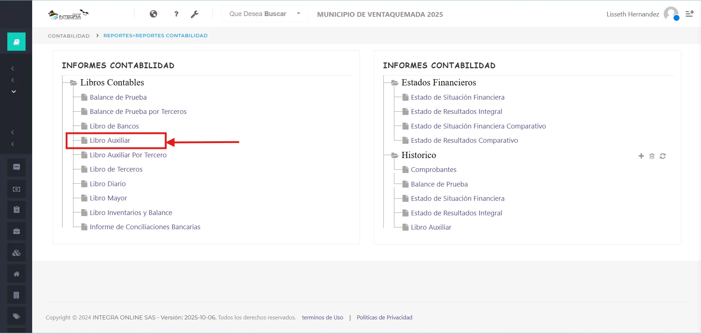Click the Lisseth Hernandez user avatar
701x334 pixels.
(671, 14)
